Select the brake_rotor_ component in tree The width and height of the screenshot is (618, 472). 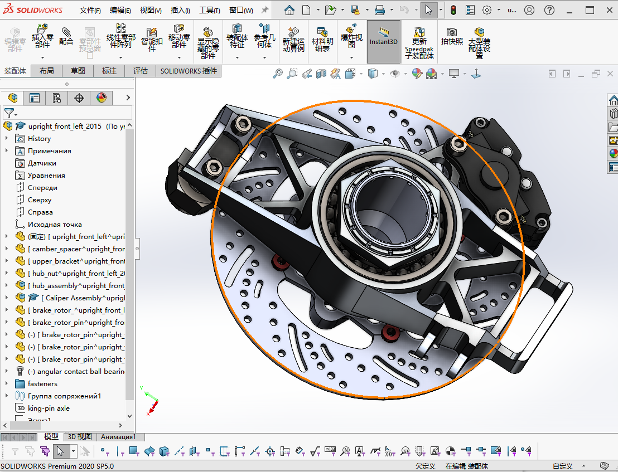point(70,310)
